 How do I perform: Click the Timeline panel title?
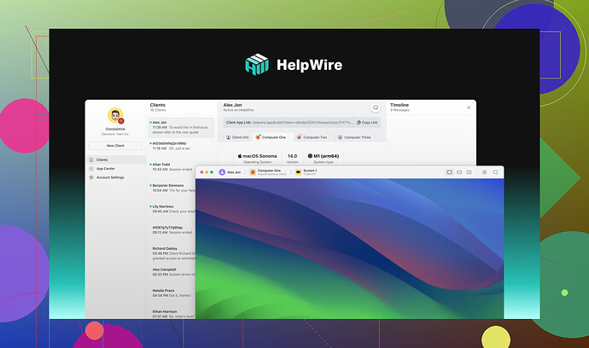click(x=399, y=105)
